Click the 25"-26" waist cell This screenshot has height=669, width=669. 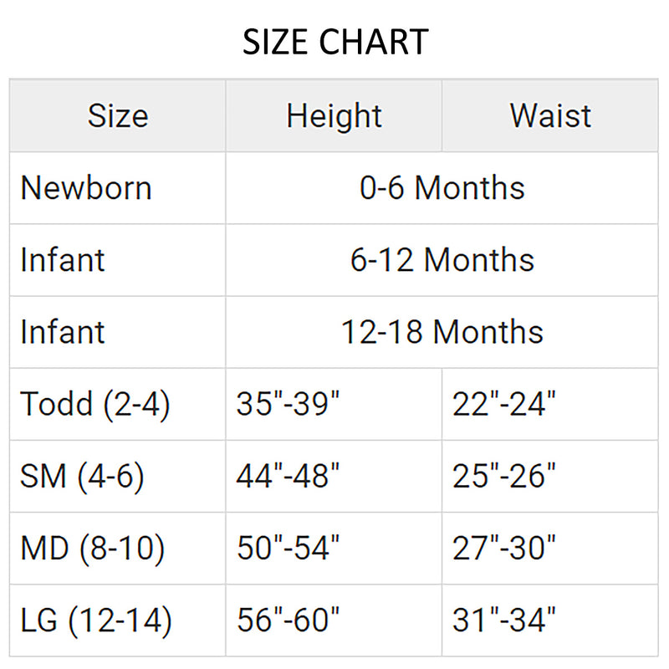pos(504,476)
